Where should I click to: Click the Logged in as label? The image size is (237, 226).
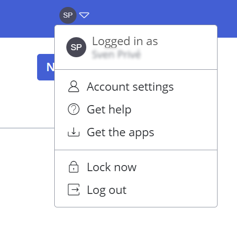click(125, 41)
